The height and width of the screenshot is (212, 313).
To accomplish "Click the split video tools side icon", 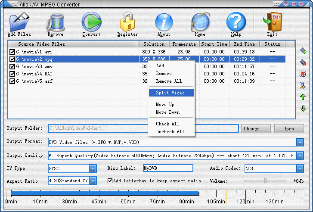I will (x=303, y=85).
